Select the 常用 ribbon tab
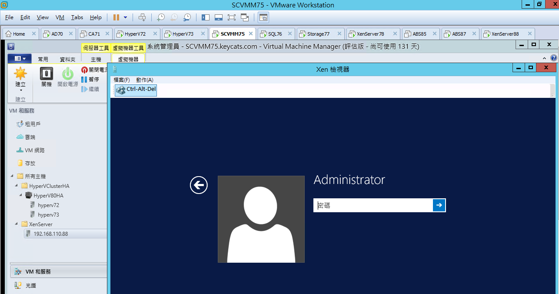Viewport: 559px width, 294px height. tap(43, 60)
